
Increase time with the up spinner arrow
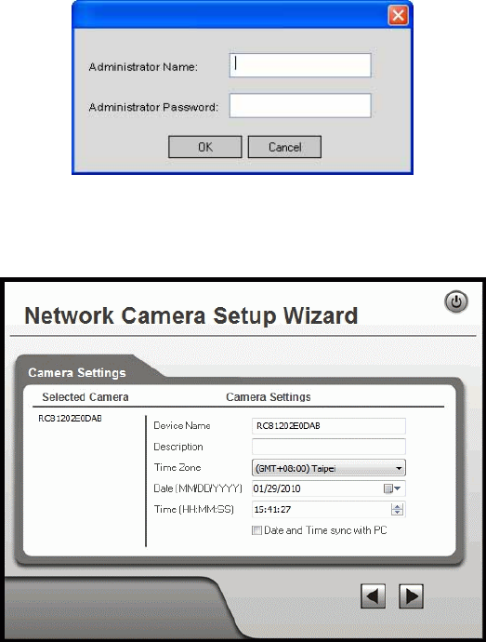tap(397, 506)
